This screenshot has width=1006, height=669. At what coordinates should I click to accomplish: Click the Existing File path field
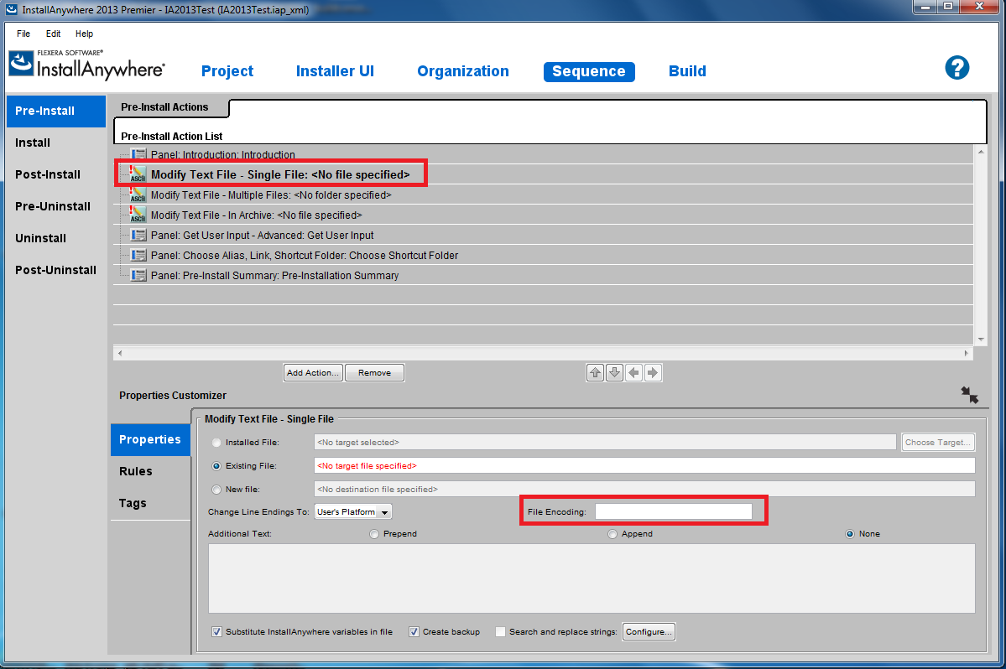coord(644,466)
